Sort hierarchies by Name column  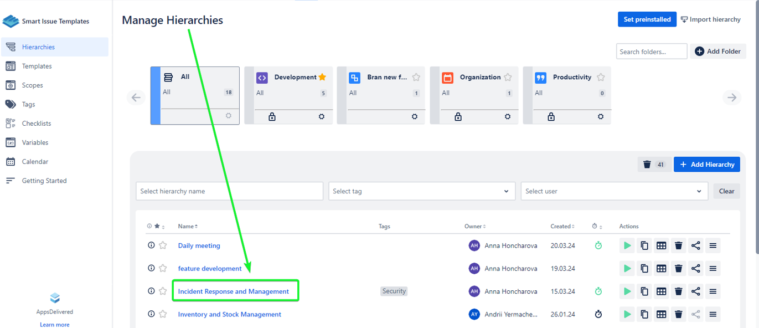(x=188, y=226)
